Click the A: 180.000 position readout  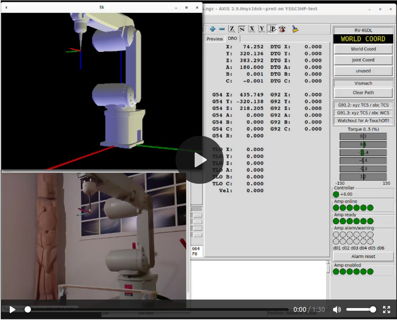point(245,67)
